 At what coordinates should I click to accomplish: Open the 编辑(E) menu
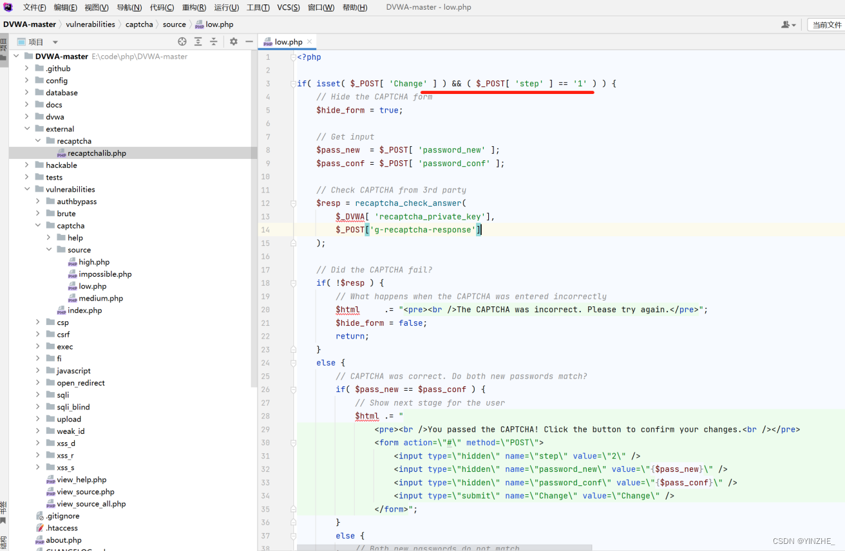[x=66, y=7]
